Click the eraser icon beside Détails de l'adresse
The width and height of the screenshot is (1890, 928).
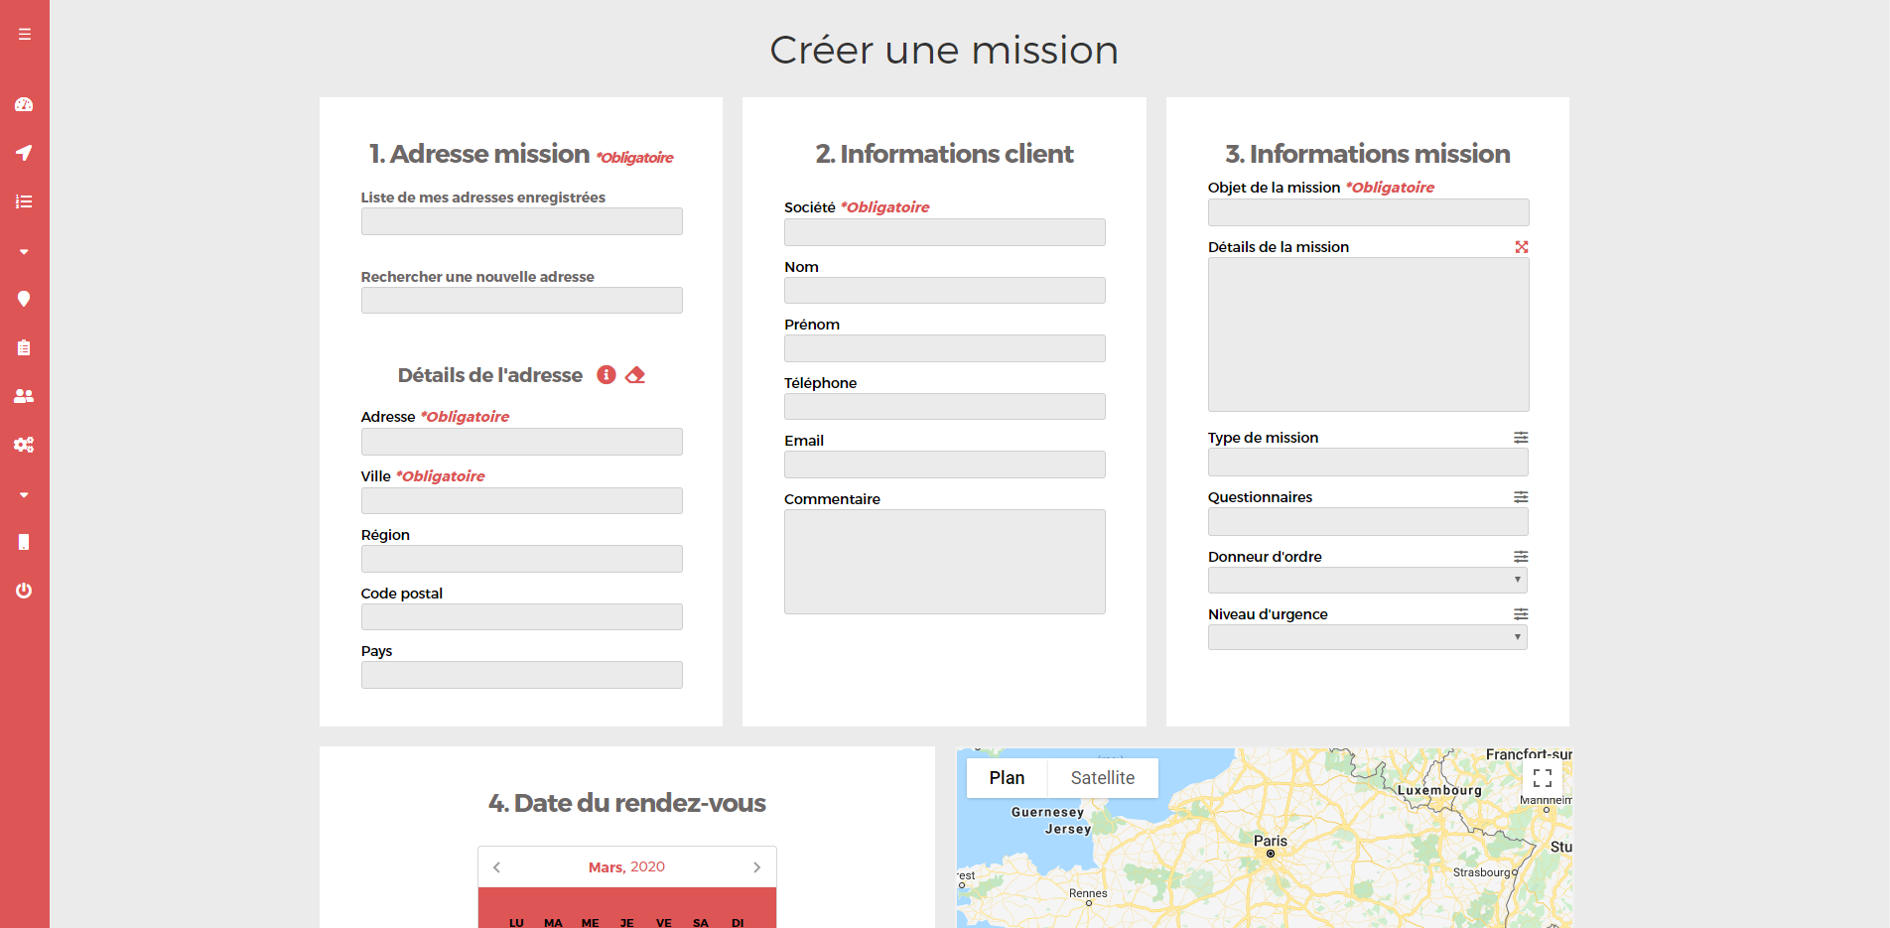pyautogui.click(x=635, y=375)
